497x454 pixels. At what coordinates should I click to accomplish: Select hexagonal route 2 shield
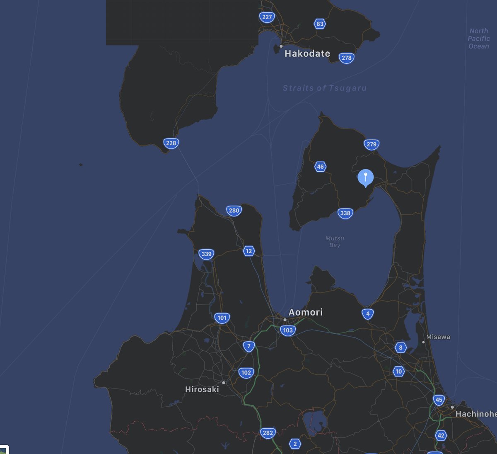coord(295,444)
